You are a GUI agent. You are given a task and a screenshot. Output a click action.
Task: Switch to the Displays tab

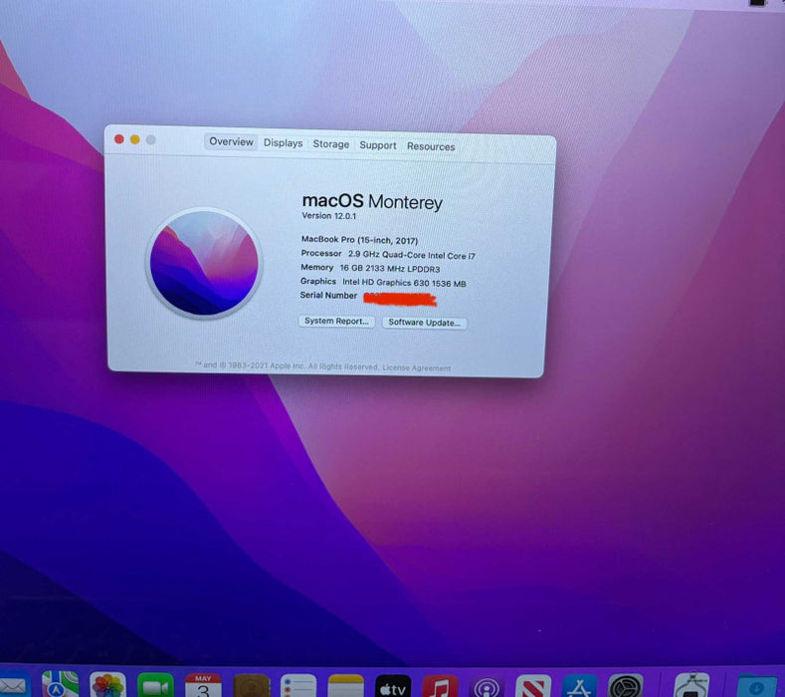(284, 143)
